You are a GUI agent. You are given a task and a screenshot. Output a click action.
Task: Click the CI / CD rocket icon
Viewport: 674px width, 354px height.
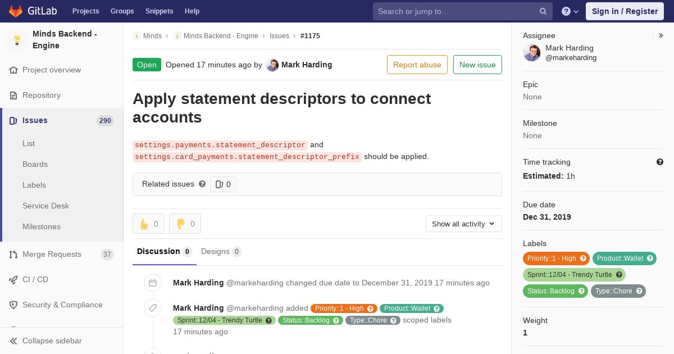[13, 280]
